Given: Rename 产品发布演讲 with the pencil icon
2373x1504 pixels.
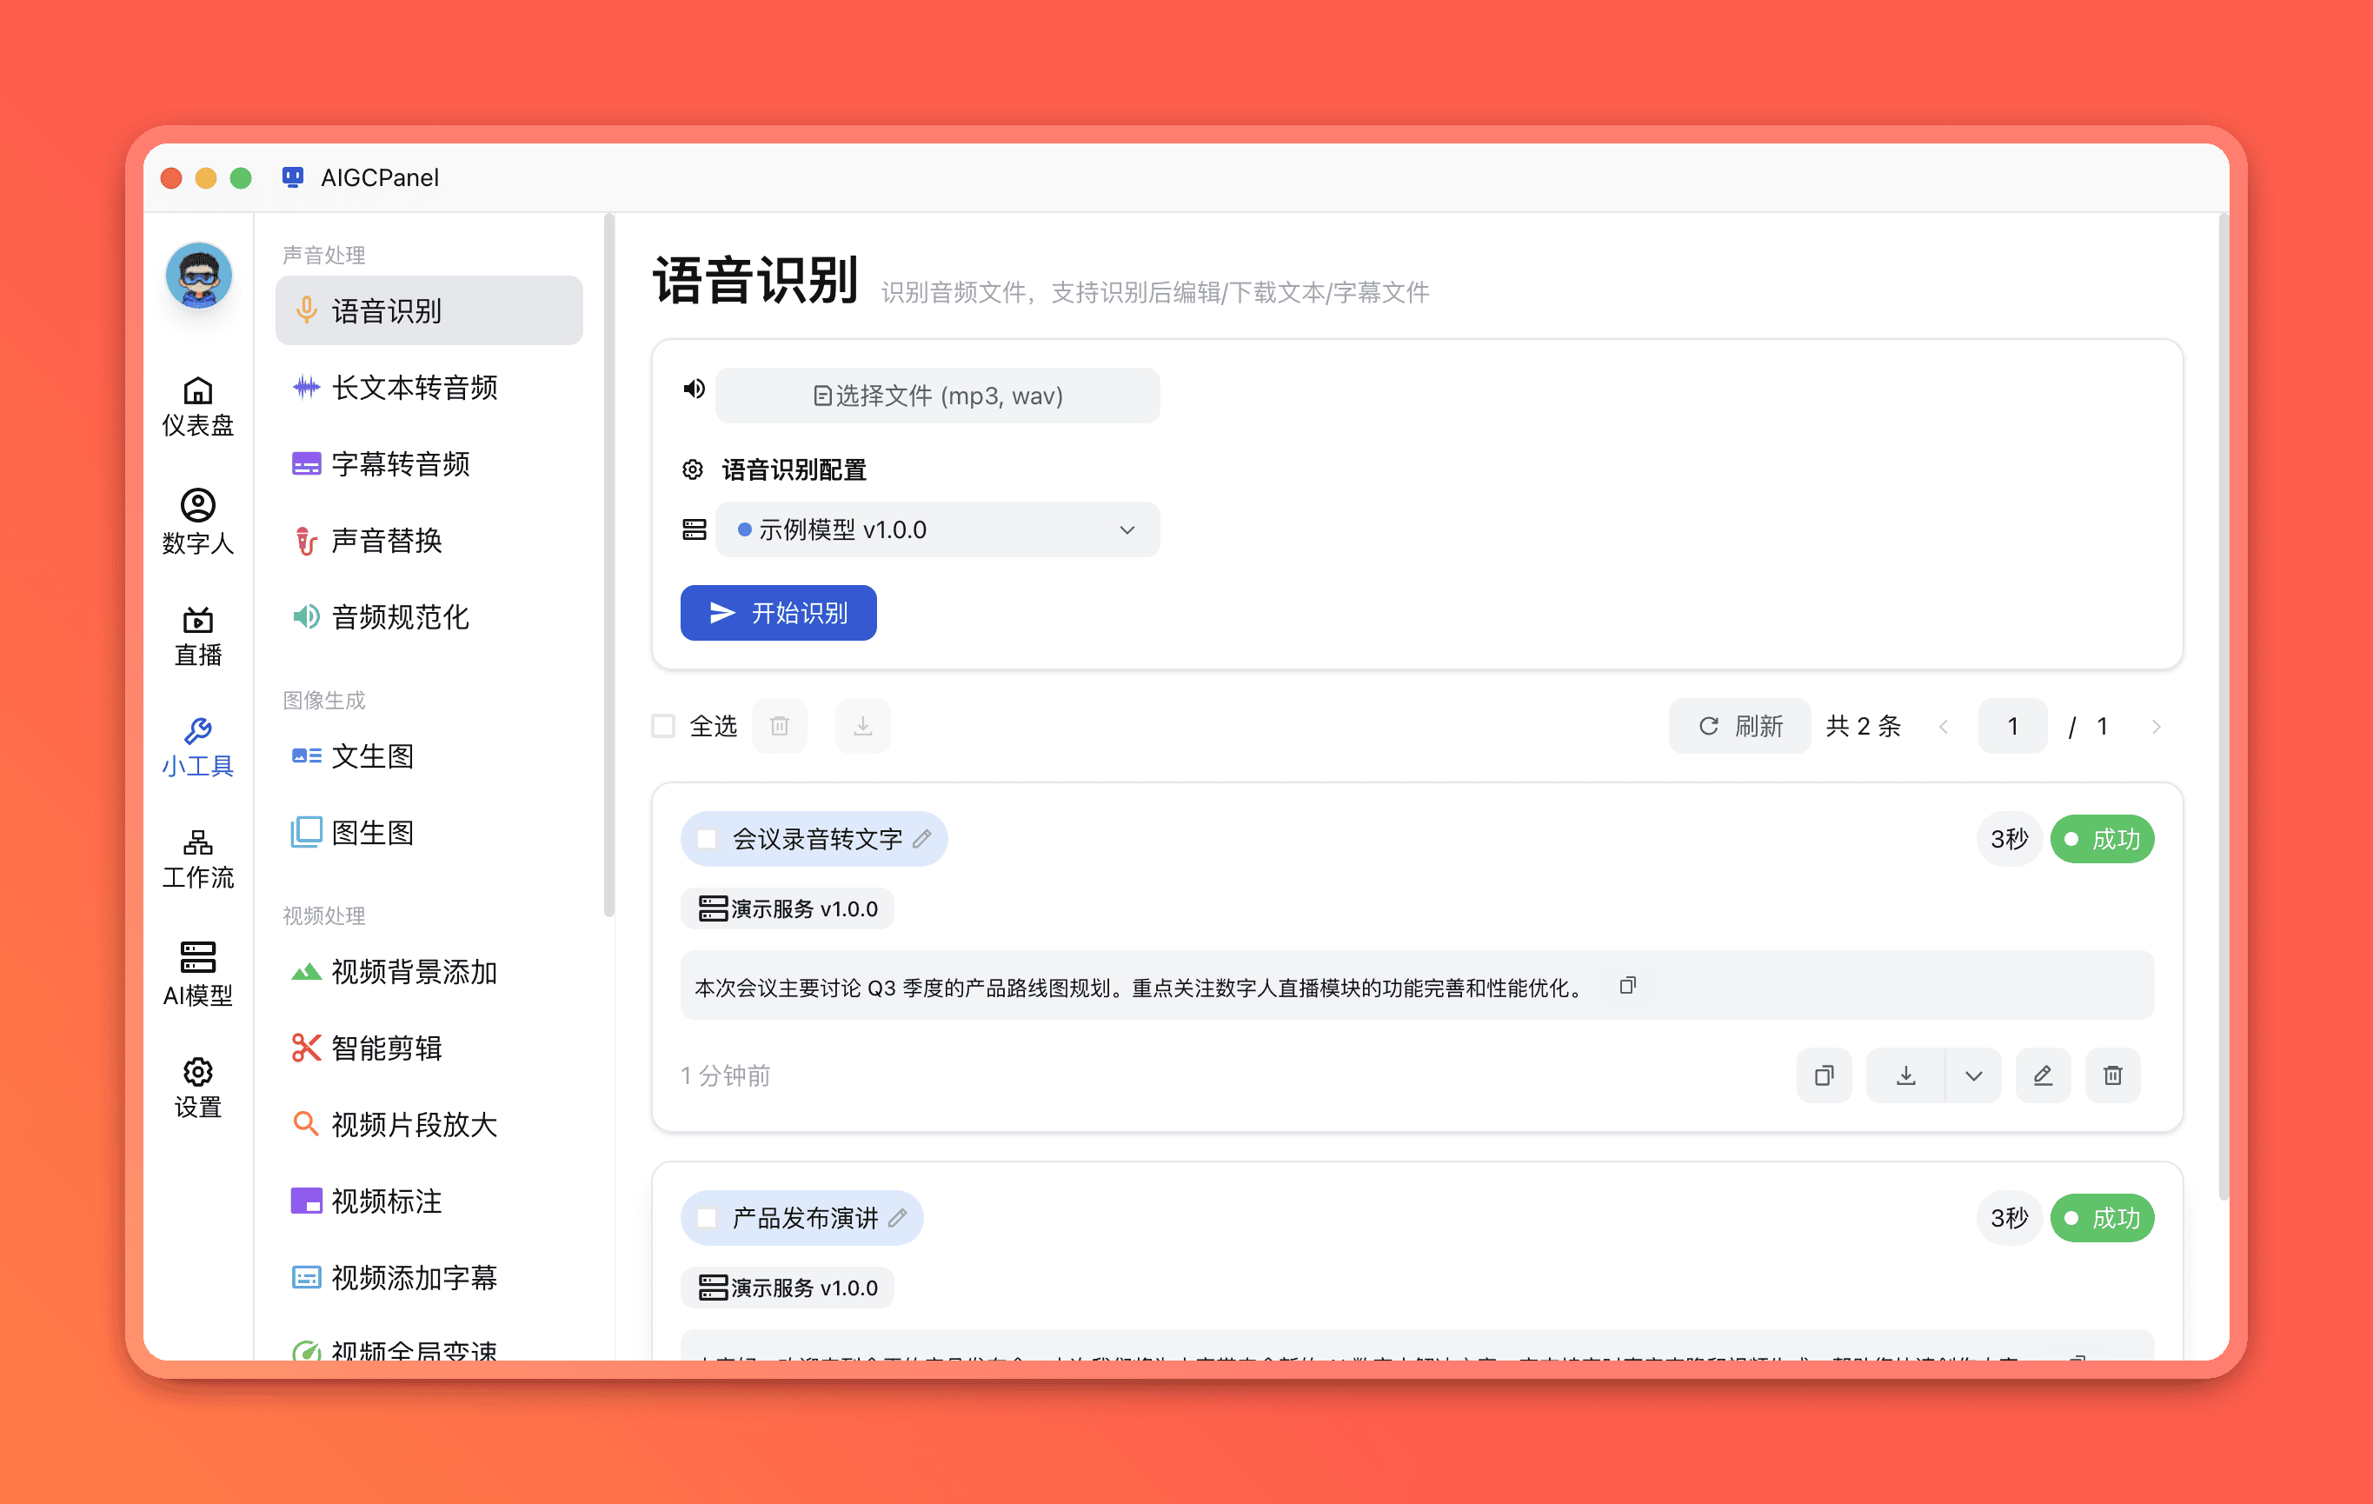Looking at the screenshot, I should (898, 1218).
